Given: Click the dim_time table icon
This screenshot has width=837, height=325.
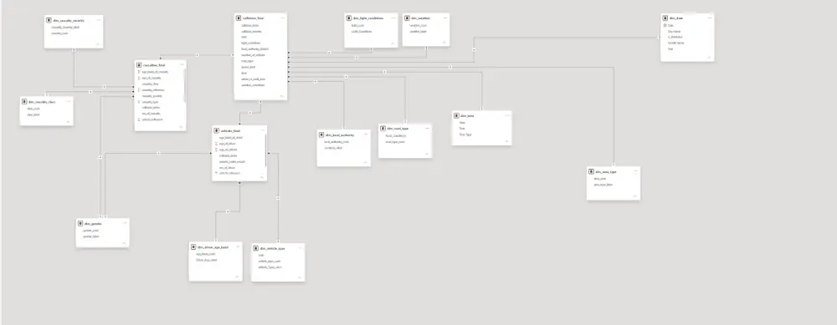Looking at the screenshot, I should click(x=456, y=115).
